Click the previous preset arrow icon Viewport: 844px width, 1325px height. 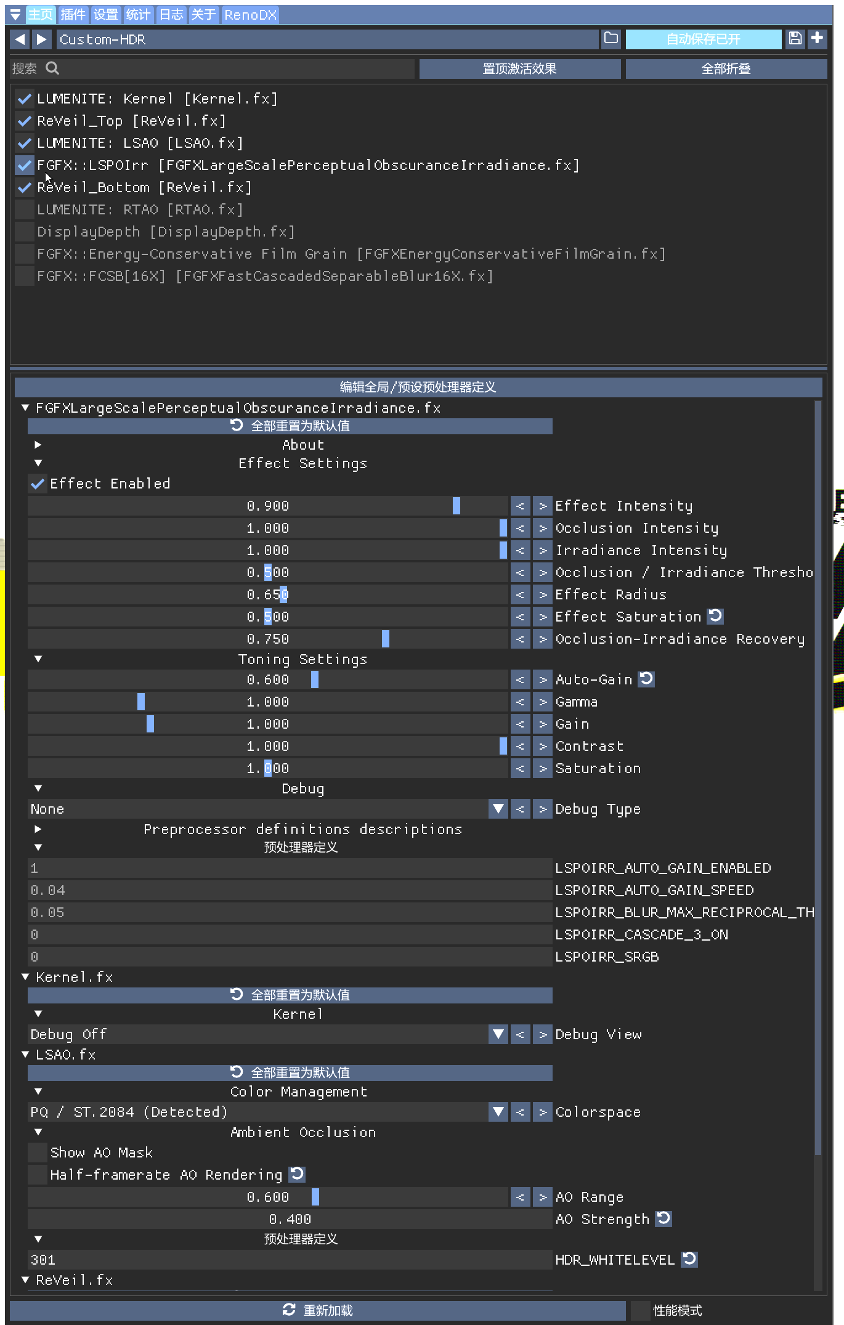(x=20, y=39)
